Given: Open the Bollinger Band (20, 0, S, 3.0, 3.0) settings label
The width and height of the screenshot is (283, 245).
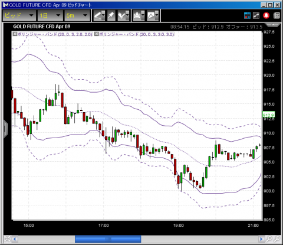Looking at the screenshot, I should 137,34.
